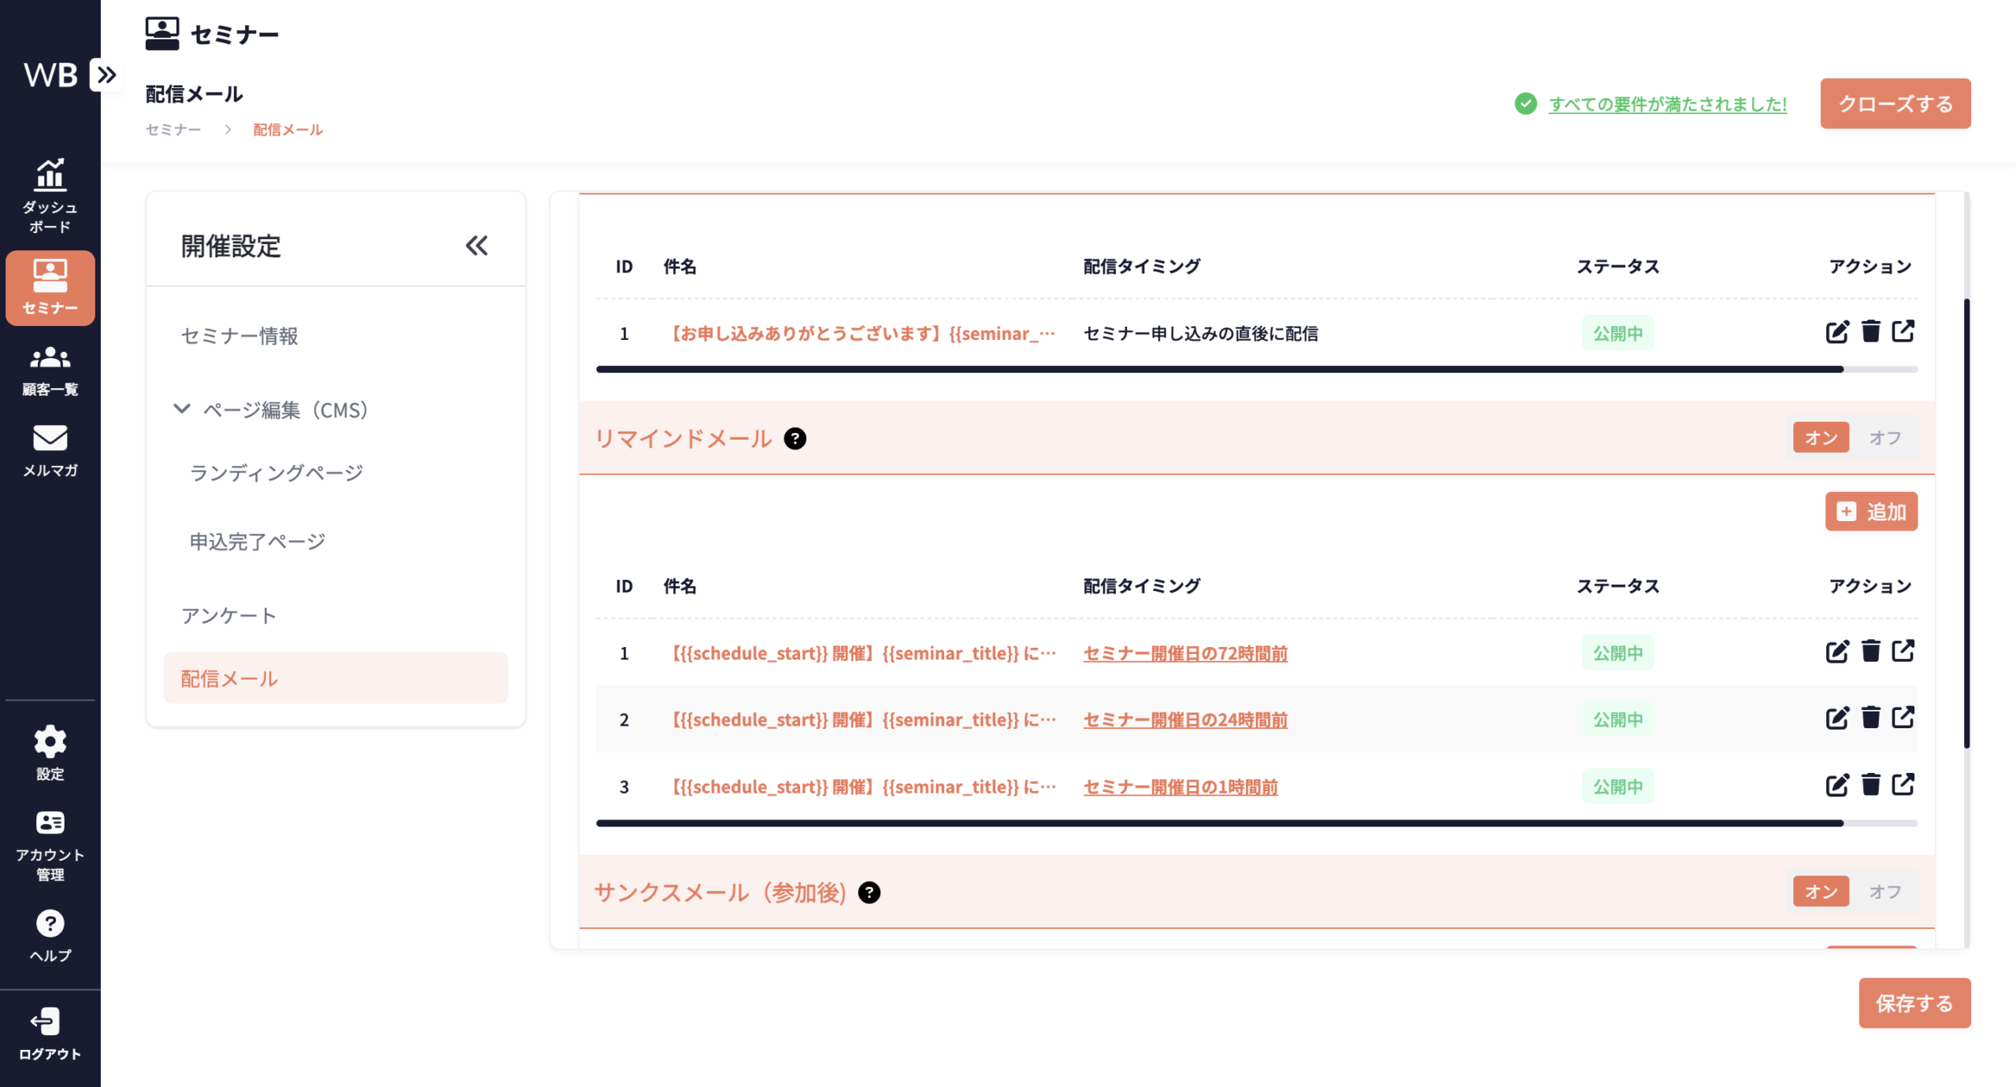Click the すべての要件が満たされました link
This screenshot has width=2016, height=1087.
[1667, 104]
